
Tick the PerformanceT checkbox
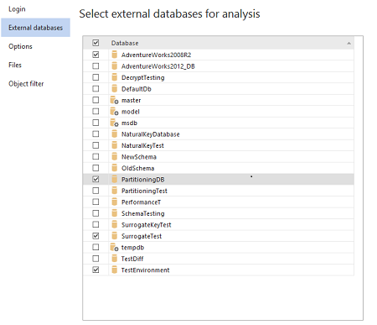click(96, 202)
